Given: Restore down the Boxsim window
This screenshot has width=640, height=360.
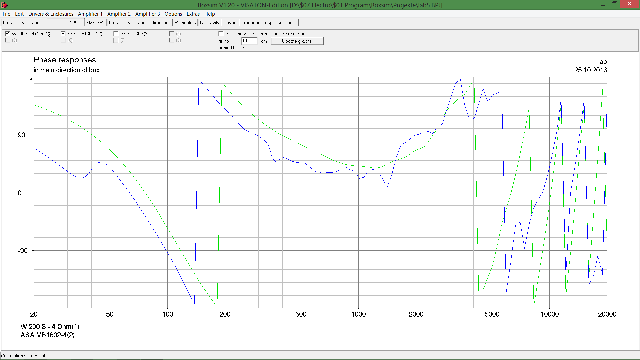Looking at the screenshot, I should tap(614, 4).
